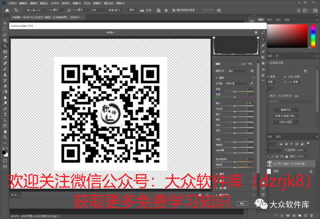Click the Camera Raw OK button

pos(242,203)
